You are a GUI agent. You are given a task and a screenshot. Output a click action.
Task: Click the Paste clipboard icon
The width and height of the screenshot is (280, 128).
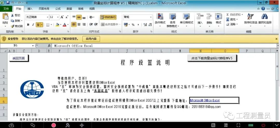(5, 17)
